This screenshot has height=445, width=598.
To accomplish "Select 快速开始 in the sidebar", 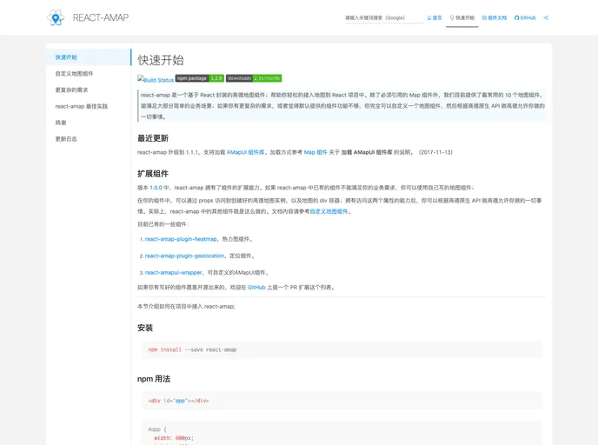I will click(89, 57).
